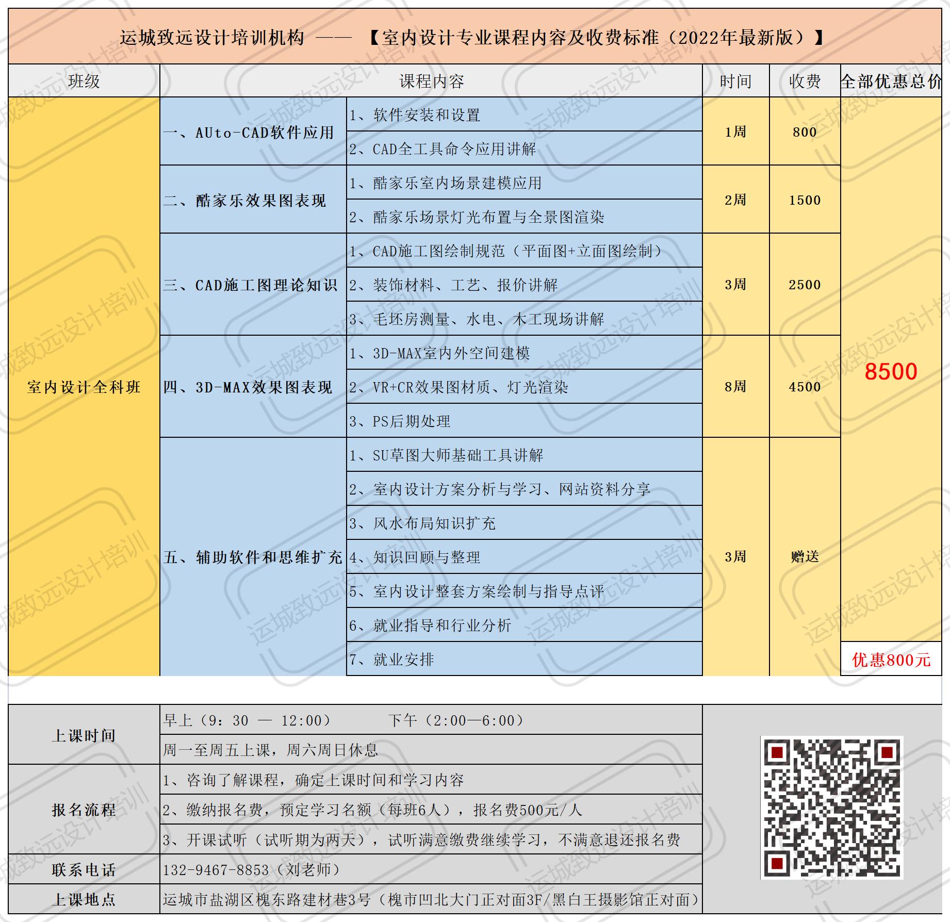This screenshot has width=950, height=922.
Task: Click the phone number 132-9467-8853
Action: click(217, 870)
